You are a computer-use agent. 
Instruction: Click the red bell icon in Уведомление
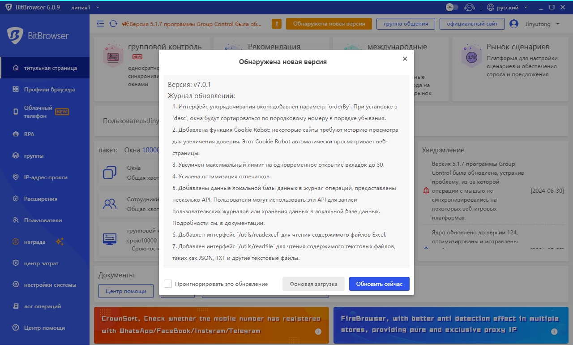point(426,191)
